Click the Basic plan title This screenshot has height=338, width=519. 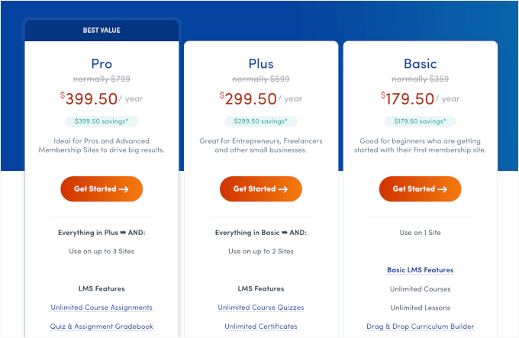tap(420, 63)
